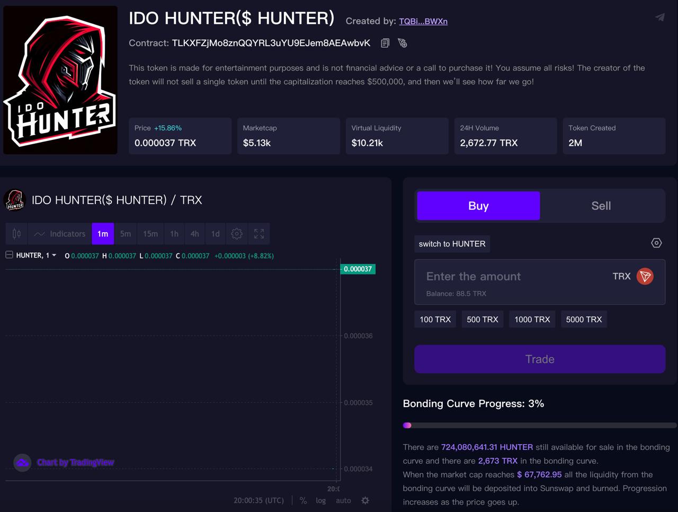Switch to the Sell tab

tap(601, 206)
